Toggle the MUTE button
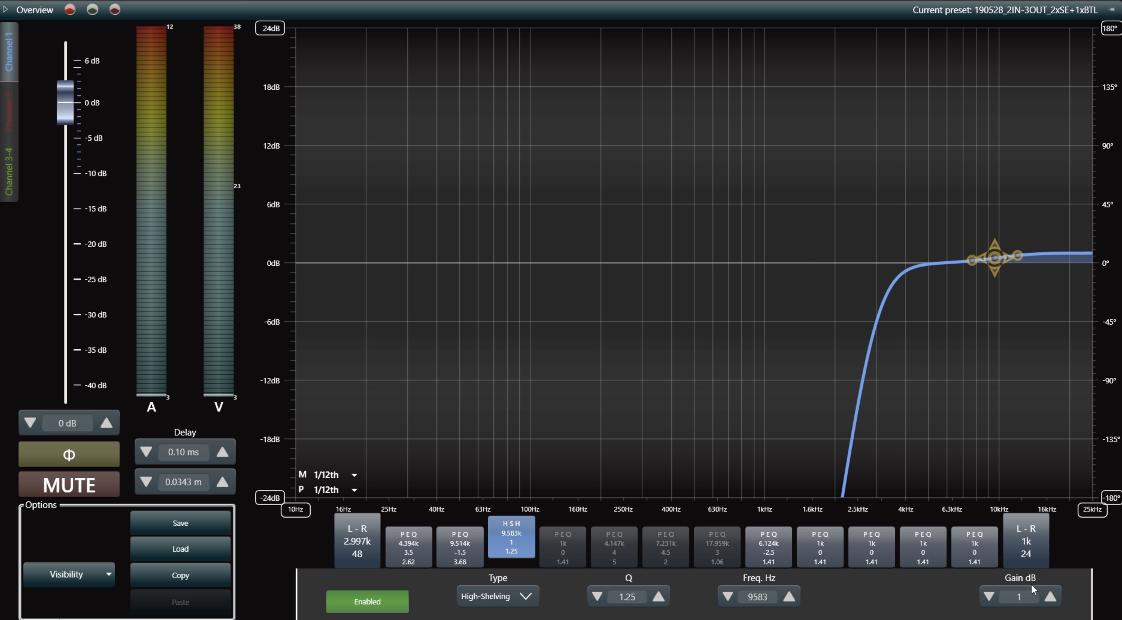This screenshot has height=620, width=1122. 69,485
